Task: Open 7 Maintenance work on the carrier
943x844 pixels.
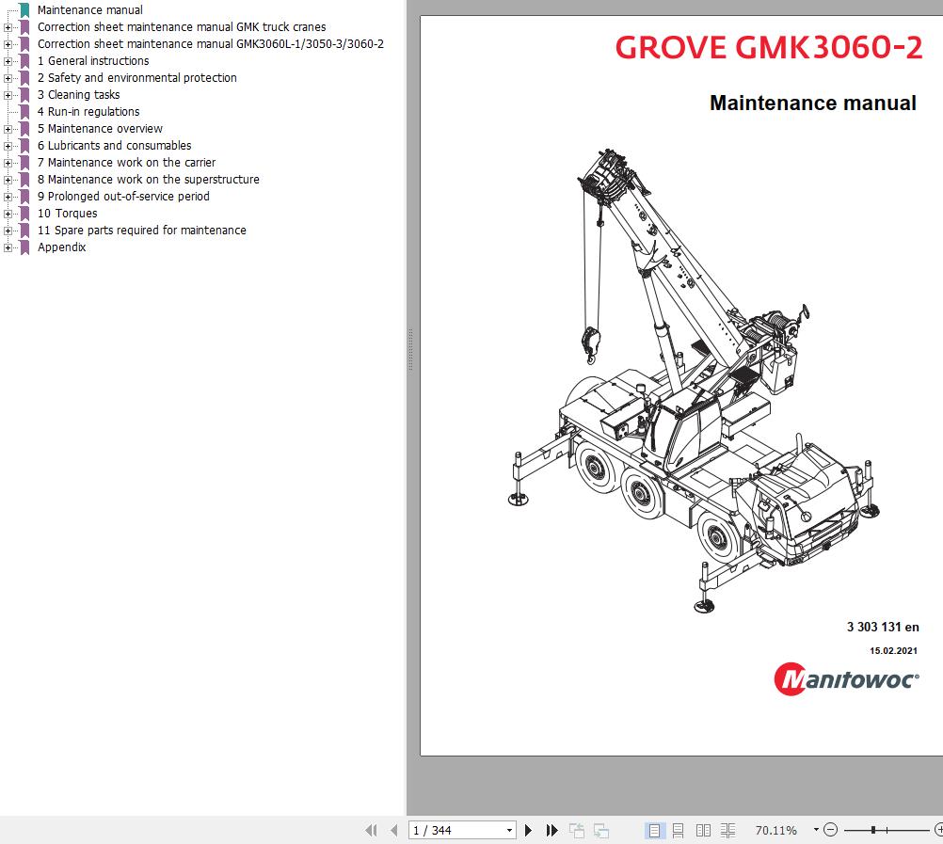Action: pos(126,163)
